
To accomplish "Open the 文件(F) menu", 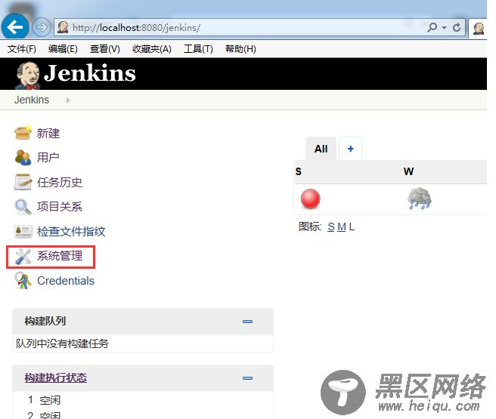I will [x=21, y=49].
